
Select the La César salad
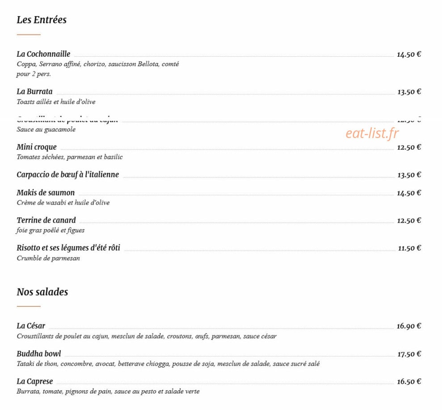[31, 326]
